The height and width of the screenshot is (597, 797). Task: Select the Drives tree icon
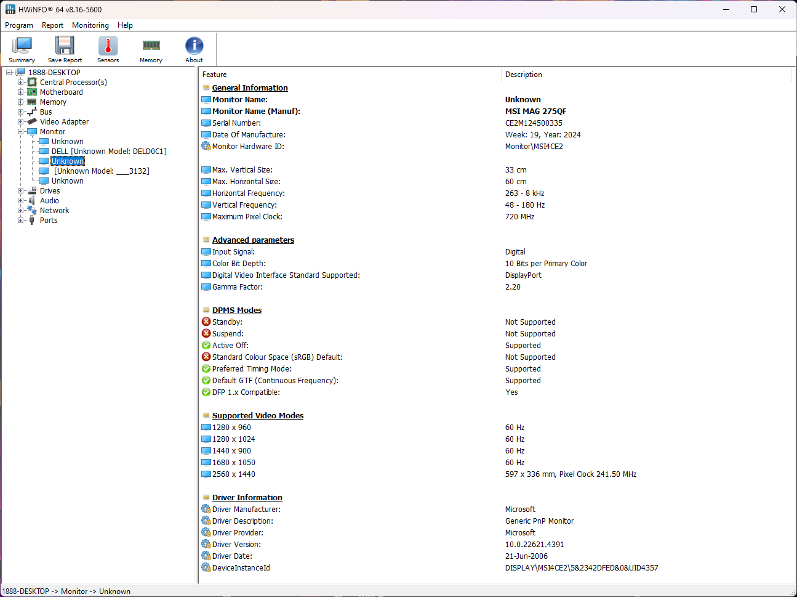coord(32,190)
